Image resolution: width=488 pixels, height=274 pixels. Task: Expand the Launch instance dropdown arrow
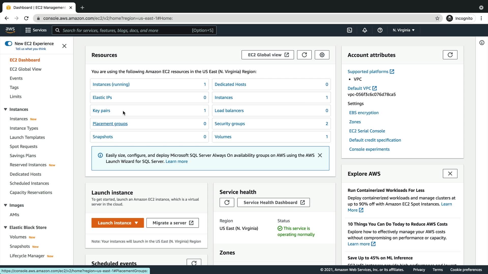[136, 223]
